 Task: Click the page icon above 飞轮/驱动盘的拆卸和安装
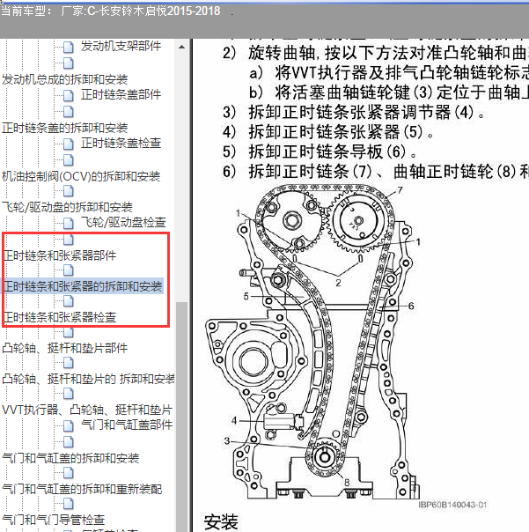[68, 190]
